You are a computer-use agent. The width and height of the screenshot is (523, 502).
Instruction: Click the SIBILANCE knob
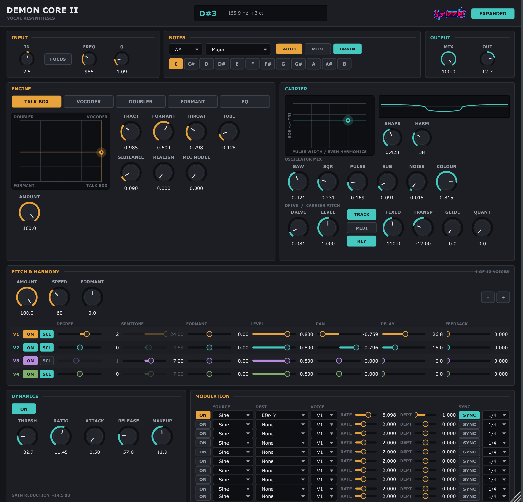131,172
